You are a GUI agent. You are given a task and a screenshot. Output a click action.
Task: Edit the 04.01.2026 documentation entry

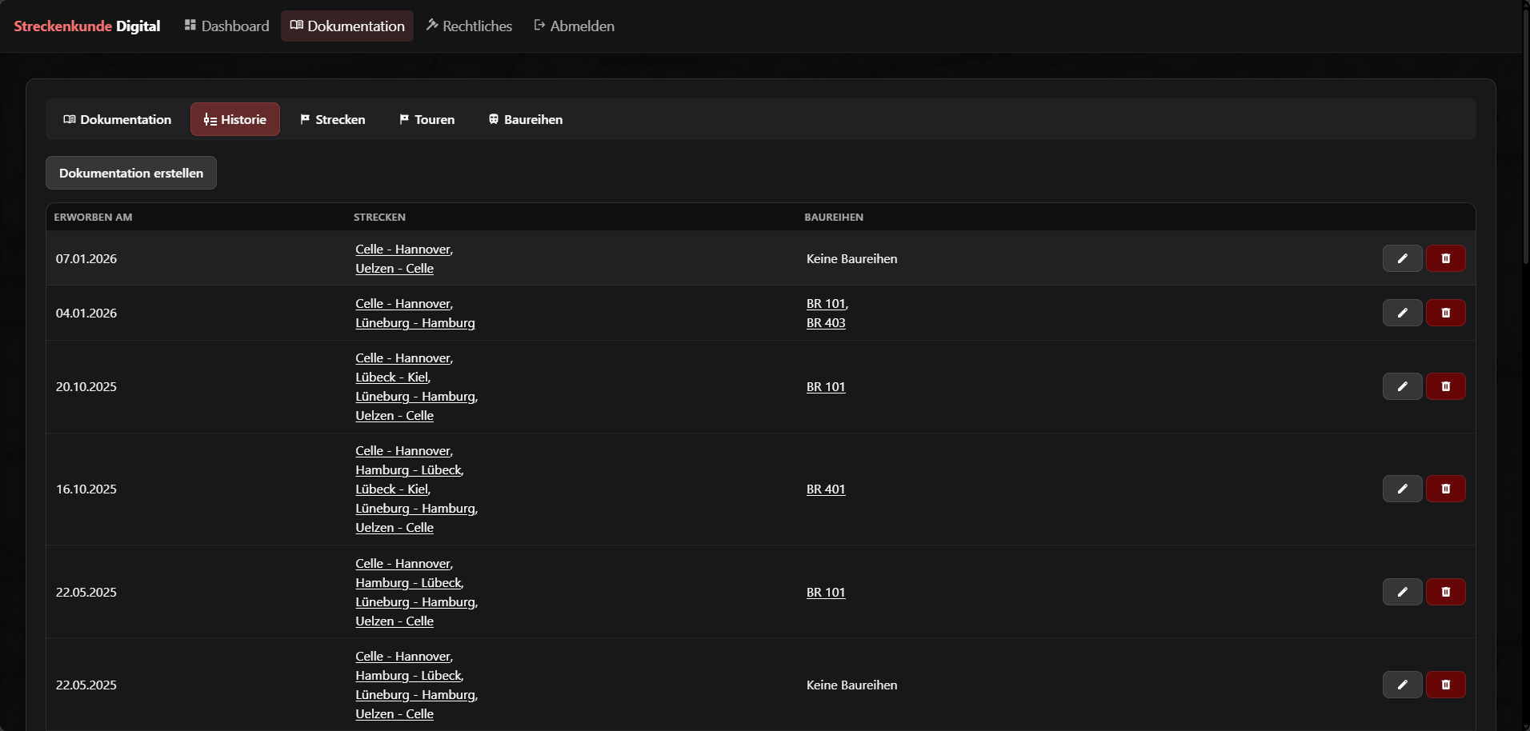[1402, 313]
